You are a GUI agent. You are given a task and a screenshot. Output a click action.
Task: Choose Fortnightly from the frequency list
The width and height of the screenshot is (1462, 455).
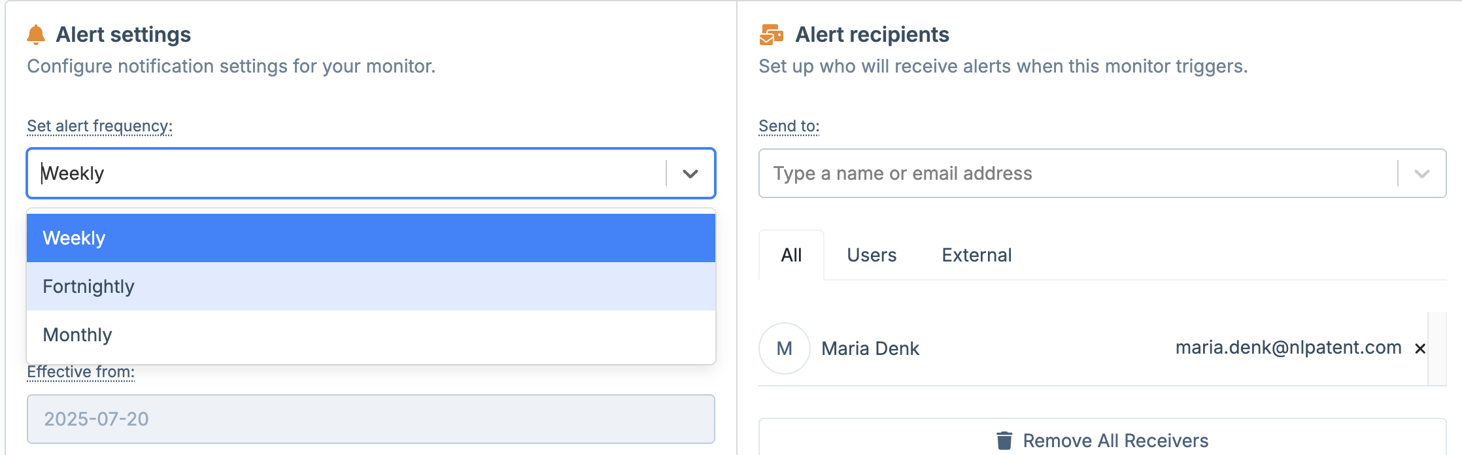point(371,286)
